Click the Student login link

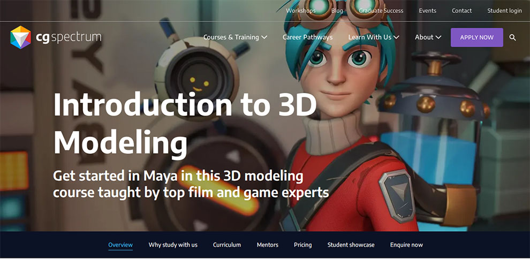tap(504, 11)
